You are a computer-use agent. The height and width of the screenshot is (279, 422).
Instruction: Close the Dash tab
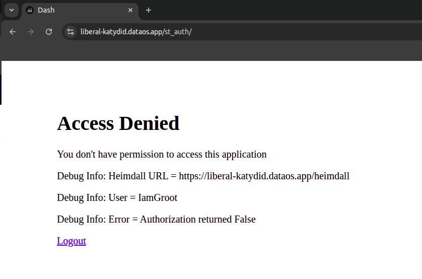[x=130, y=10]
